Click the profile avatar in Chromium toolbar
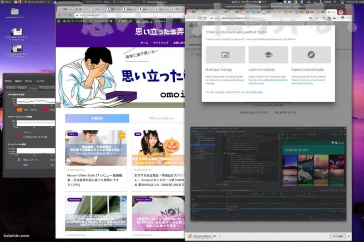 343,18
